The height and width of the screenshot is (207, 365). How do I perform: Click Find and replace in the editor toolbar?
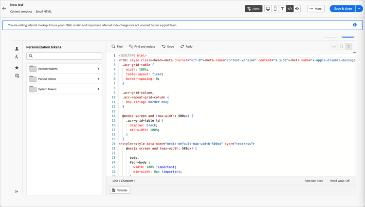pos(142,47)
